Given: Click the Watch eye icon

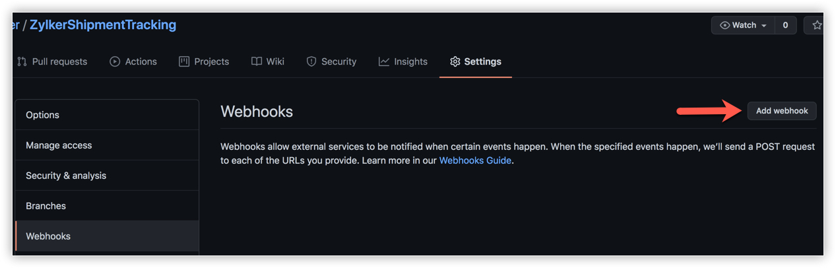Looking at the screenshot, I should tap(725, 25).
